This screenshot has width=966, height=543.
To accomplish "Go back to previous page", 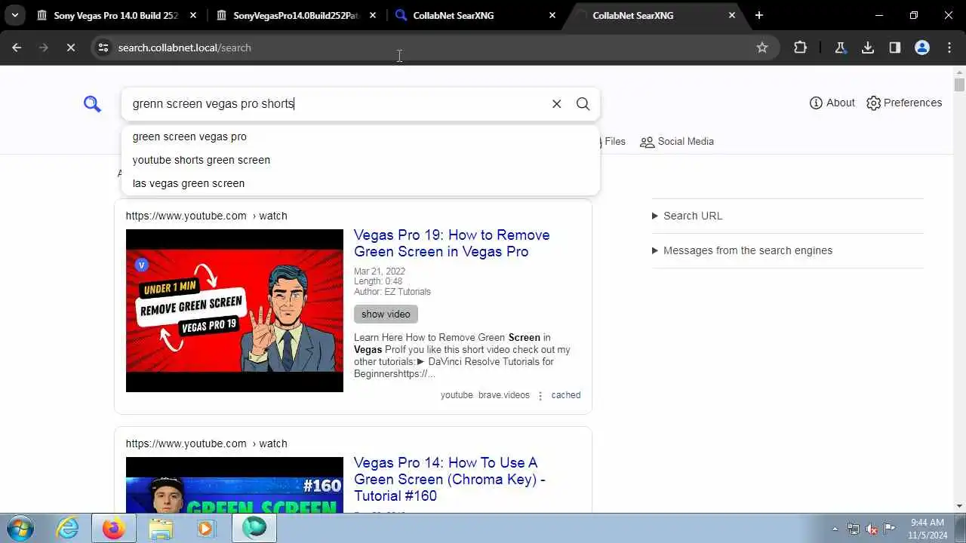I will [x=17, y=48].
